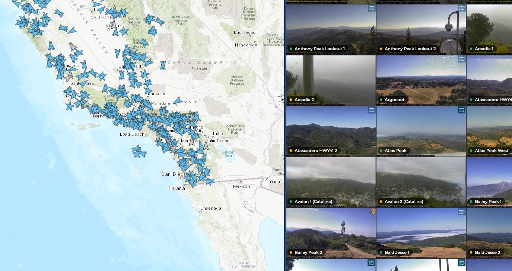Click the Fort Irwin map label
The height and width of the screenshot is (271, 512).
200,69
